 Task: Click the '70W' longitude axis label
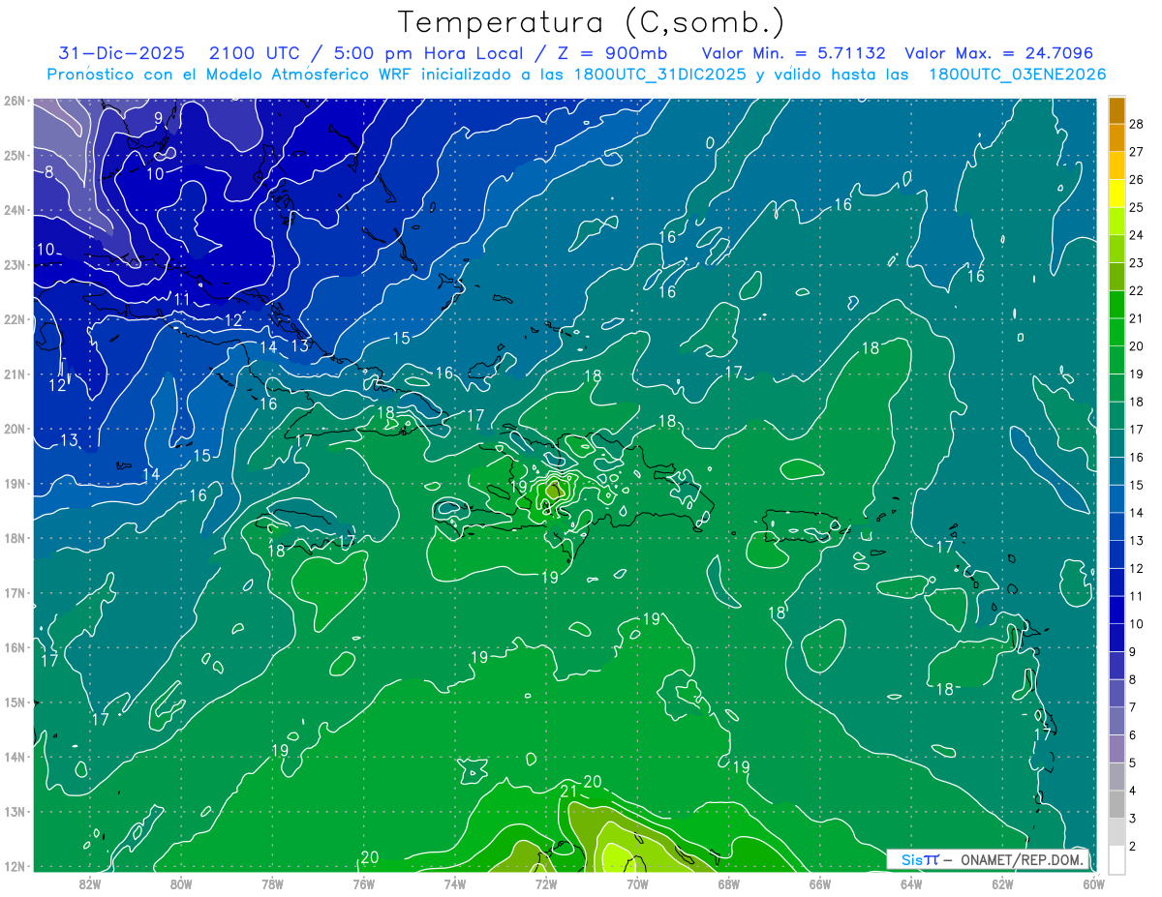[x=637, y=883]
